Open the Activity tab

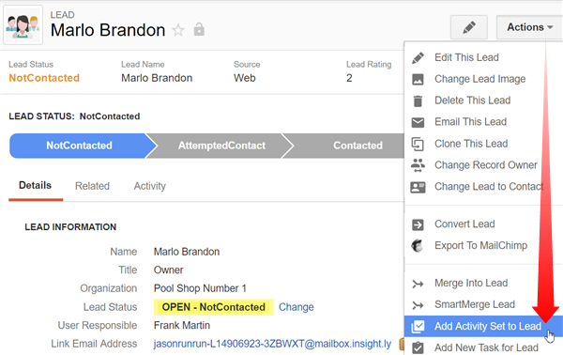[150, 186]
